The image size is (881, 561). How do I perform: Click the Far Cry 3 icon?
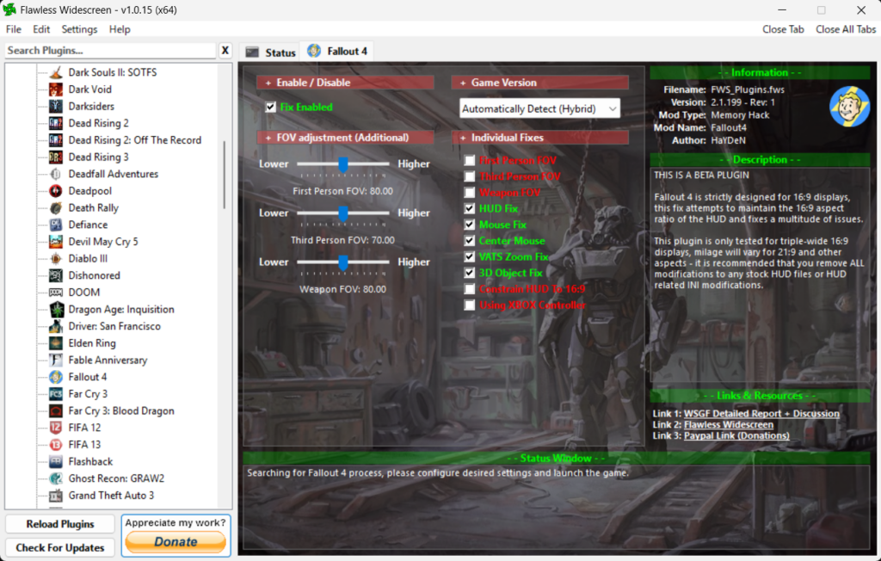point(56,393)
